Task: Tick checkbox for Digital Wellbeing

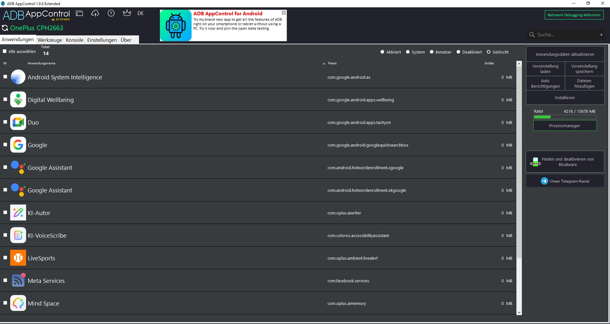Action: click(5, 99)
